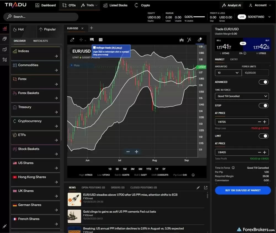The height and width of the screenshot is (233, 276).
Task: Select the 3M chart range
Action: (x=132, y=169)
